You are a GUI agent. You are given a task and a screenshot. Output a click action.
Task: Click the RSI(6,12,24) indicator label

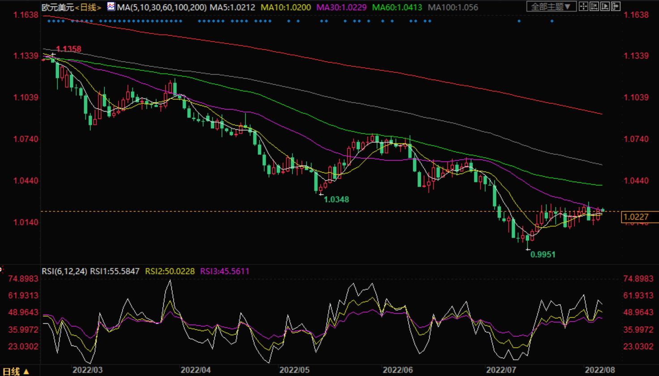pyautogui.click(x=64, y=271)
